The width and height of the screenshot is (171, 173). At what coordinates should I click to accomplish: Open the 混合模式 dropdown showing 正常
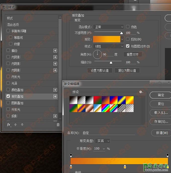coord(108,27)
